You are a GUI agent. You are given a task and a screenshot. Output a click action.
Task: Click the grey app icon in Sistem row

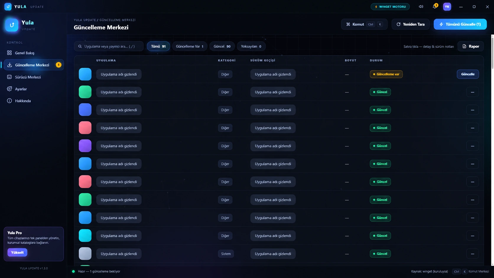pos(85,254)
